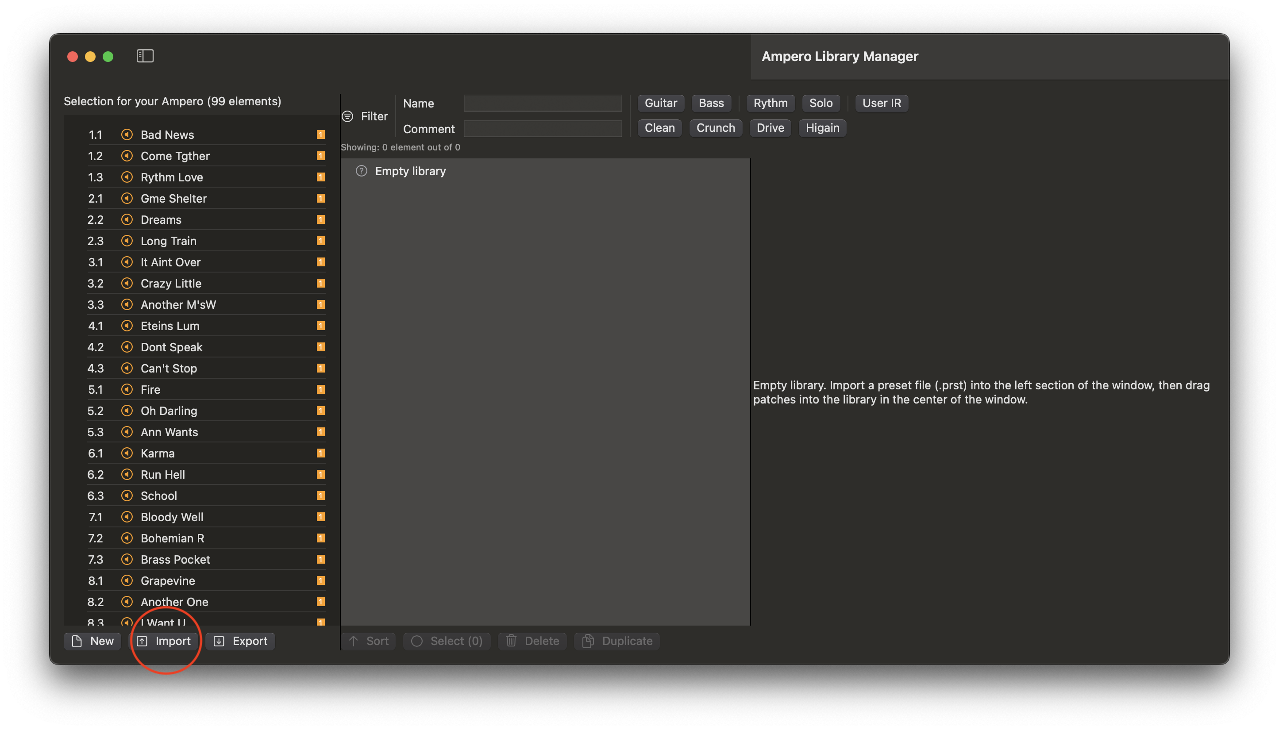
Task: Enable the User IR filter
Action: (881, 103)
